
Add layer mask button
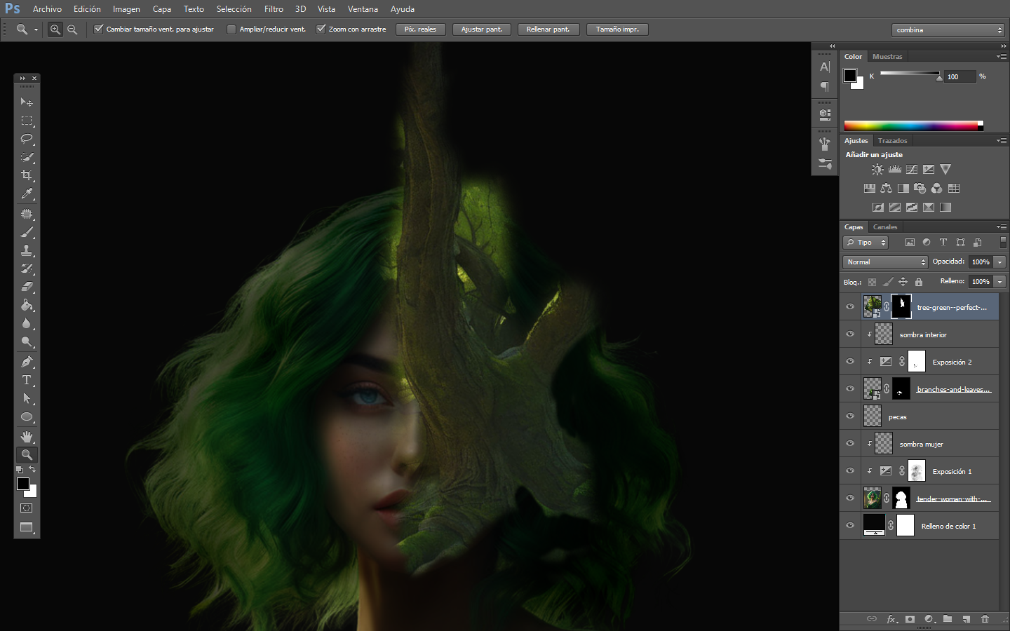[x=910, y=619]
